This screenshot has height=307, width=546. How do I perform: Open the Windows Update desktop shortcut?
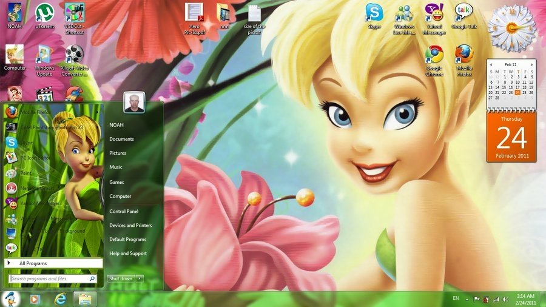click(44, 60)
